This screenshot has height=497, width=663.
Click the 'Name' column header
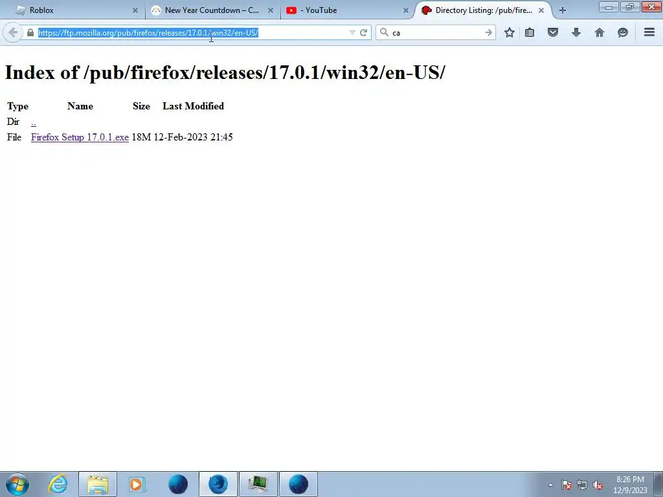80,106
